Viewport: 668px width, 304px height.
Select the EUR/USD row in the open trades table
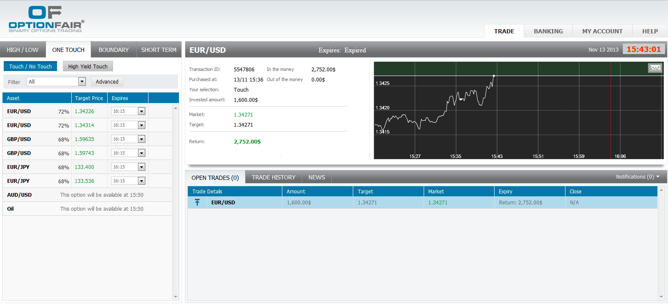pos(223,203)
